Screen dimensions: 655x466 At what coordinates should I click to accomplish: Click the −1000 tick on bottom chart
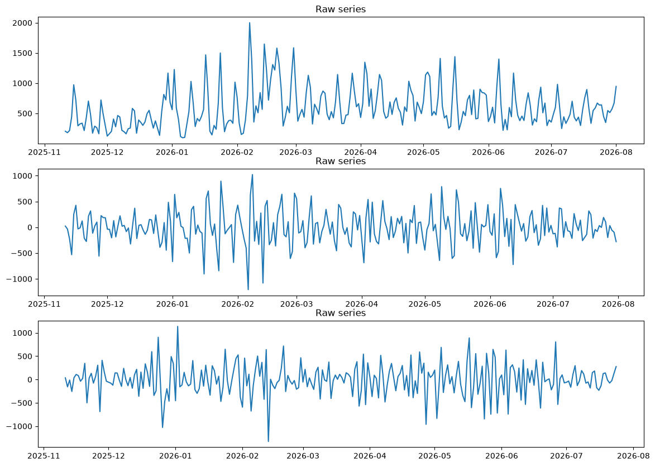tap(19, 427)
